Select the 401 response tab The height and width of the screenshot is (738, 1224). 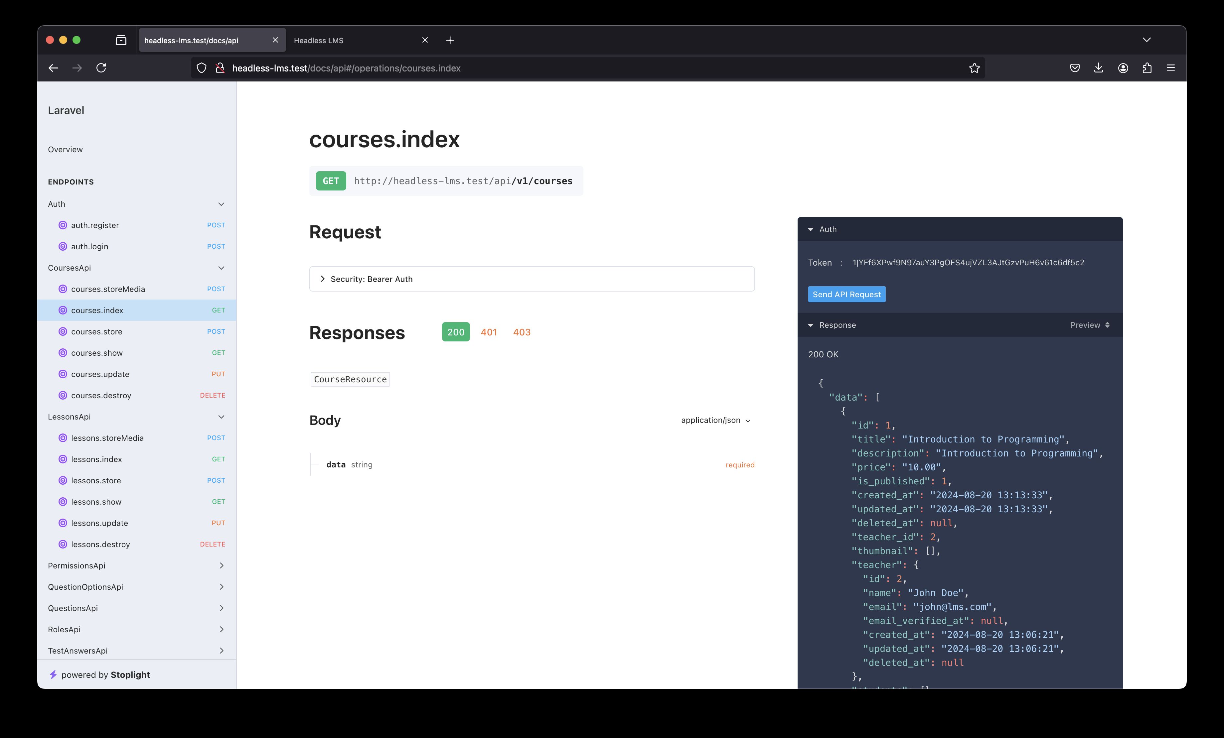pos(488,332)
